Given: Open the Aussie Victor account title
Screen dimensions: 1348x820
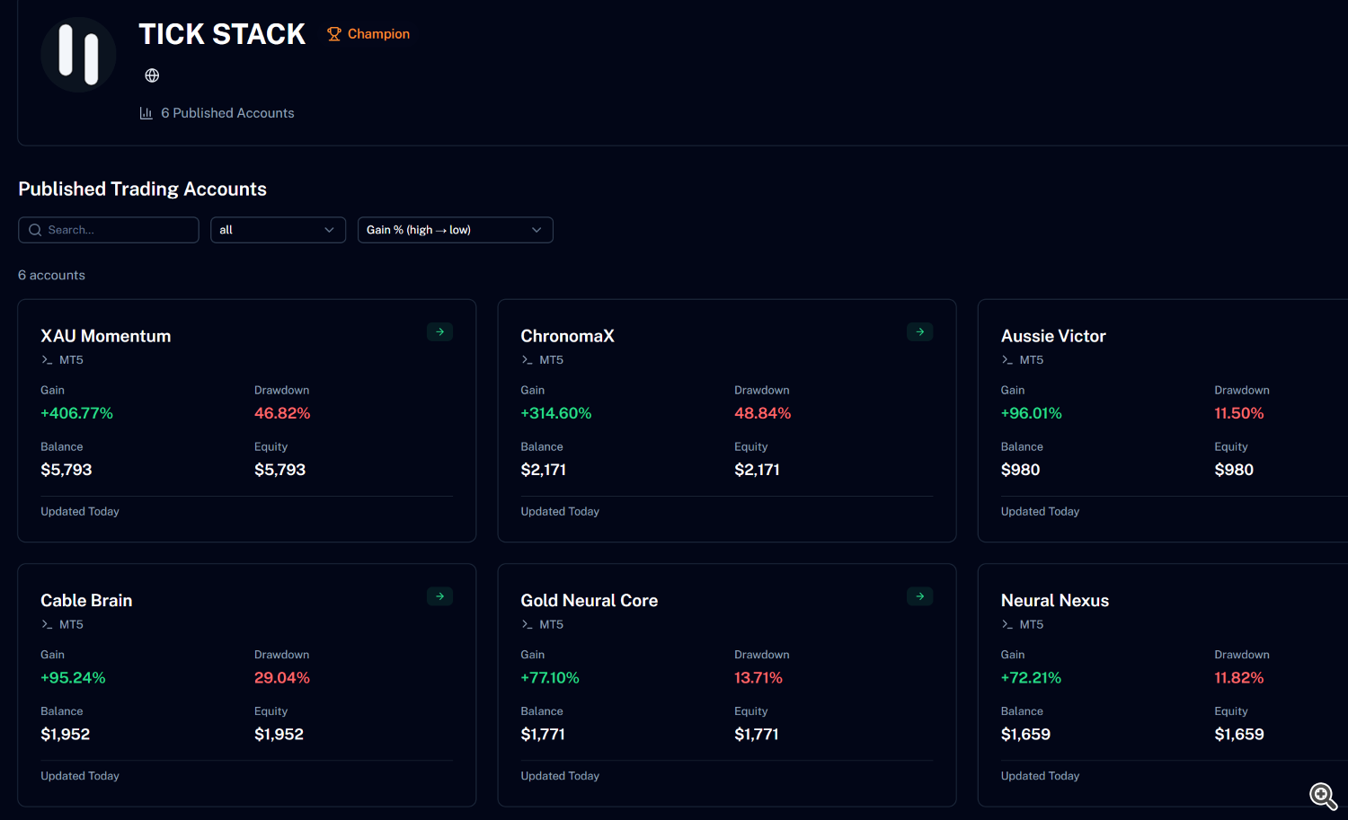Looking at the screenshot, I should pyautogui.click(x=1053, y=336).
